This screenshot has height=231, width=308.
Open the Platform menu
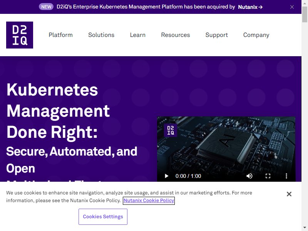tap(61, 35)
